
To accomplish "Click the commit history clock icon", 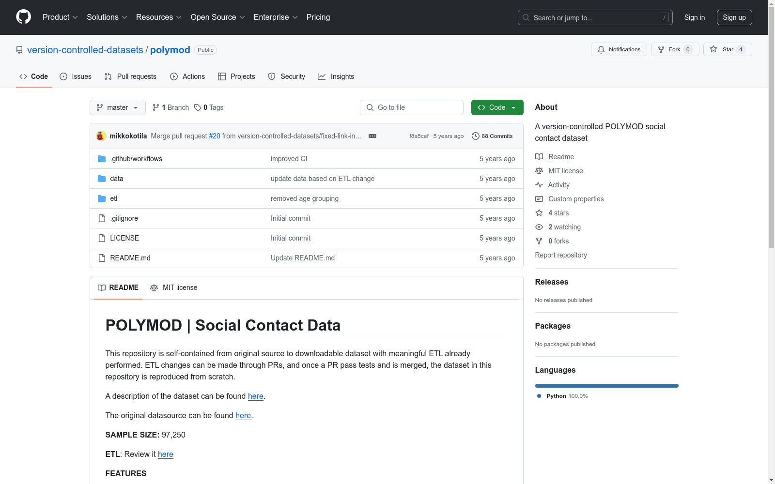I will coord(475,136).
